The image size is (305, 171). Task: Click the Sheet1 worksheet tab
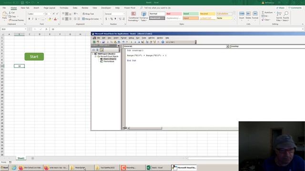21,158
